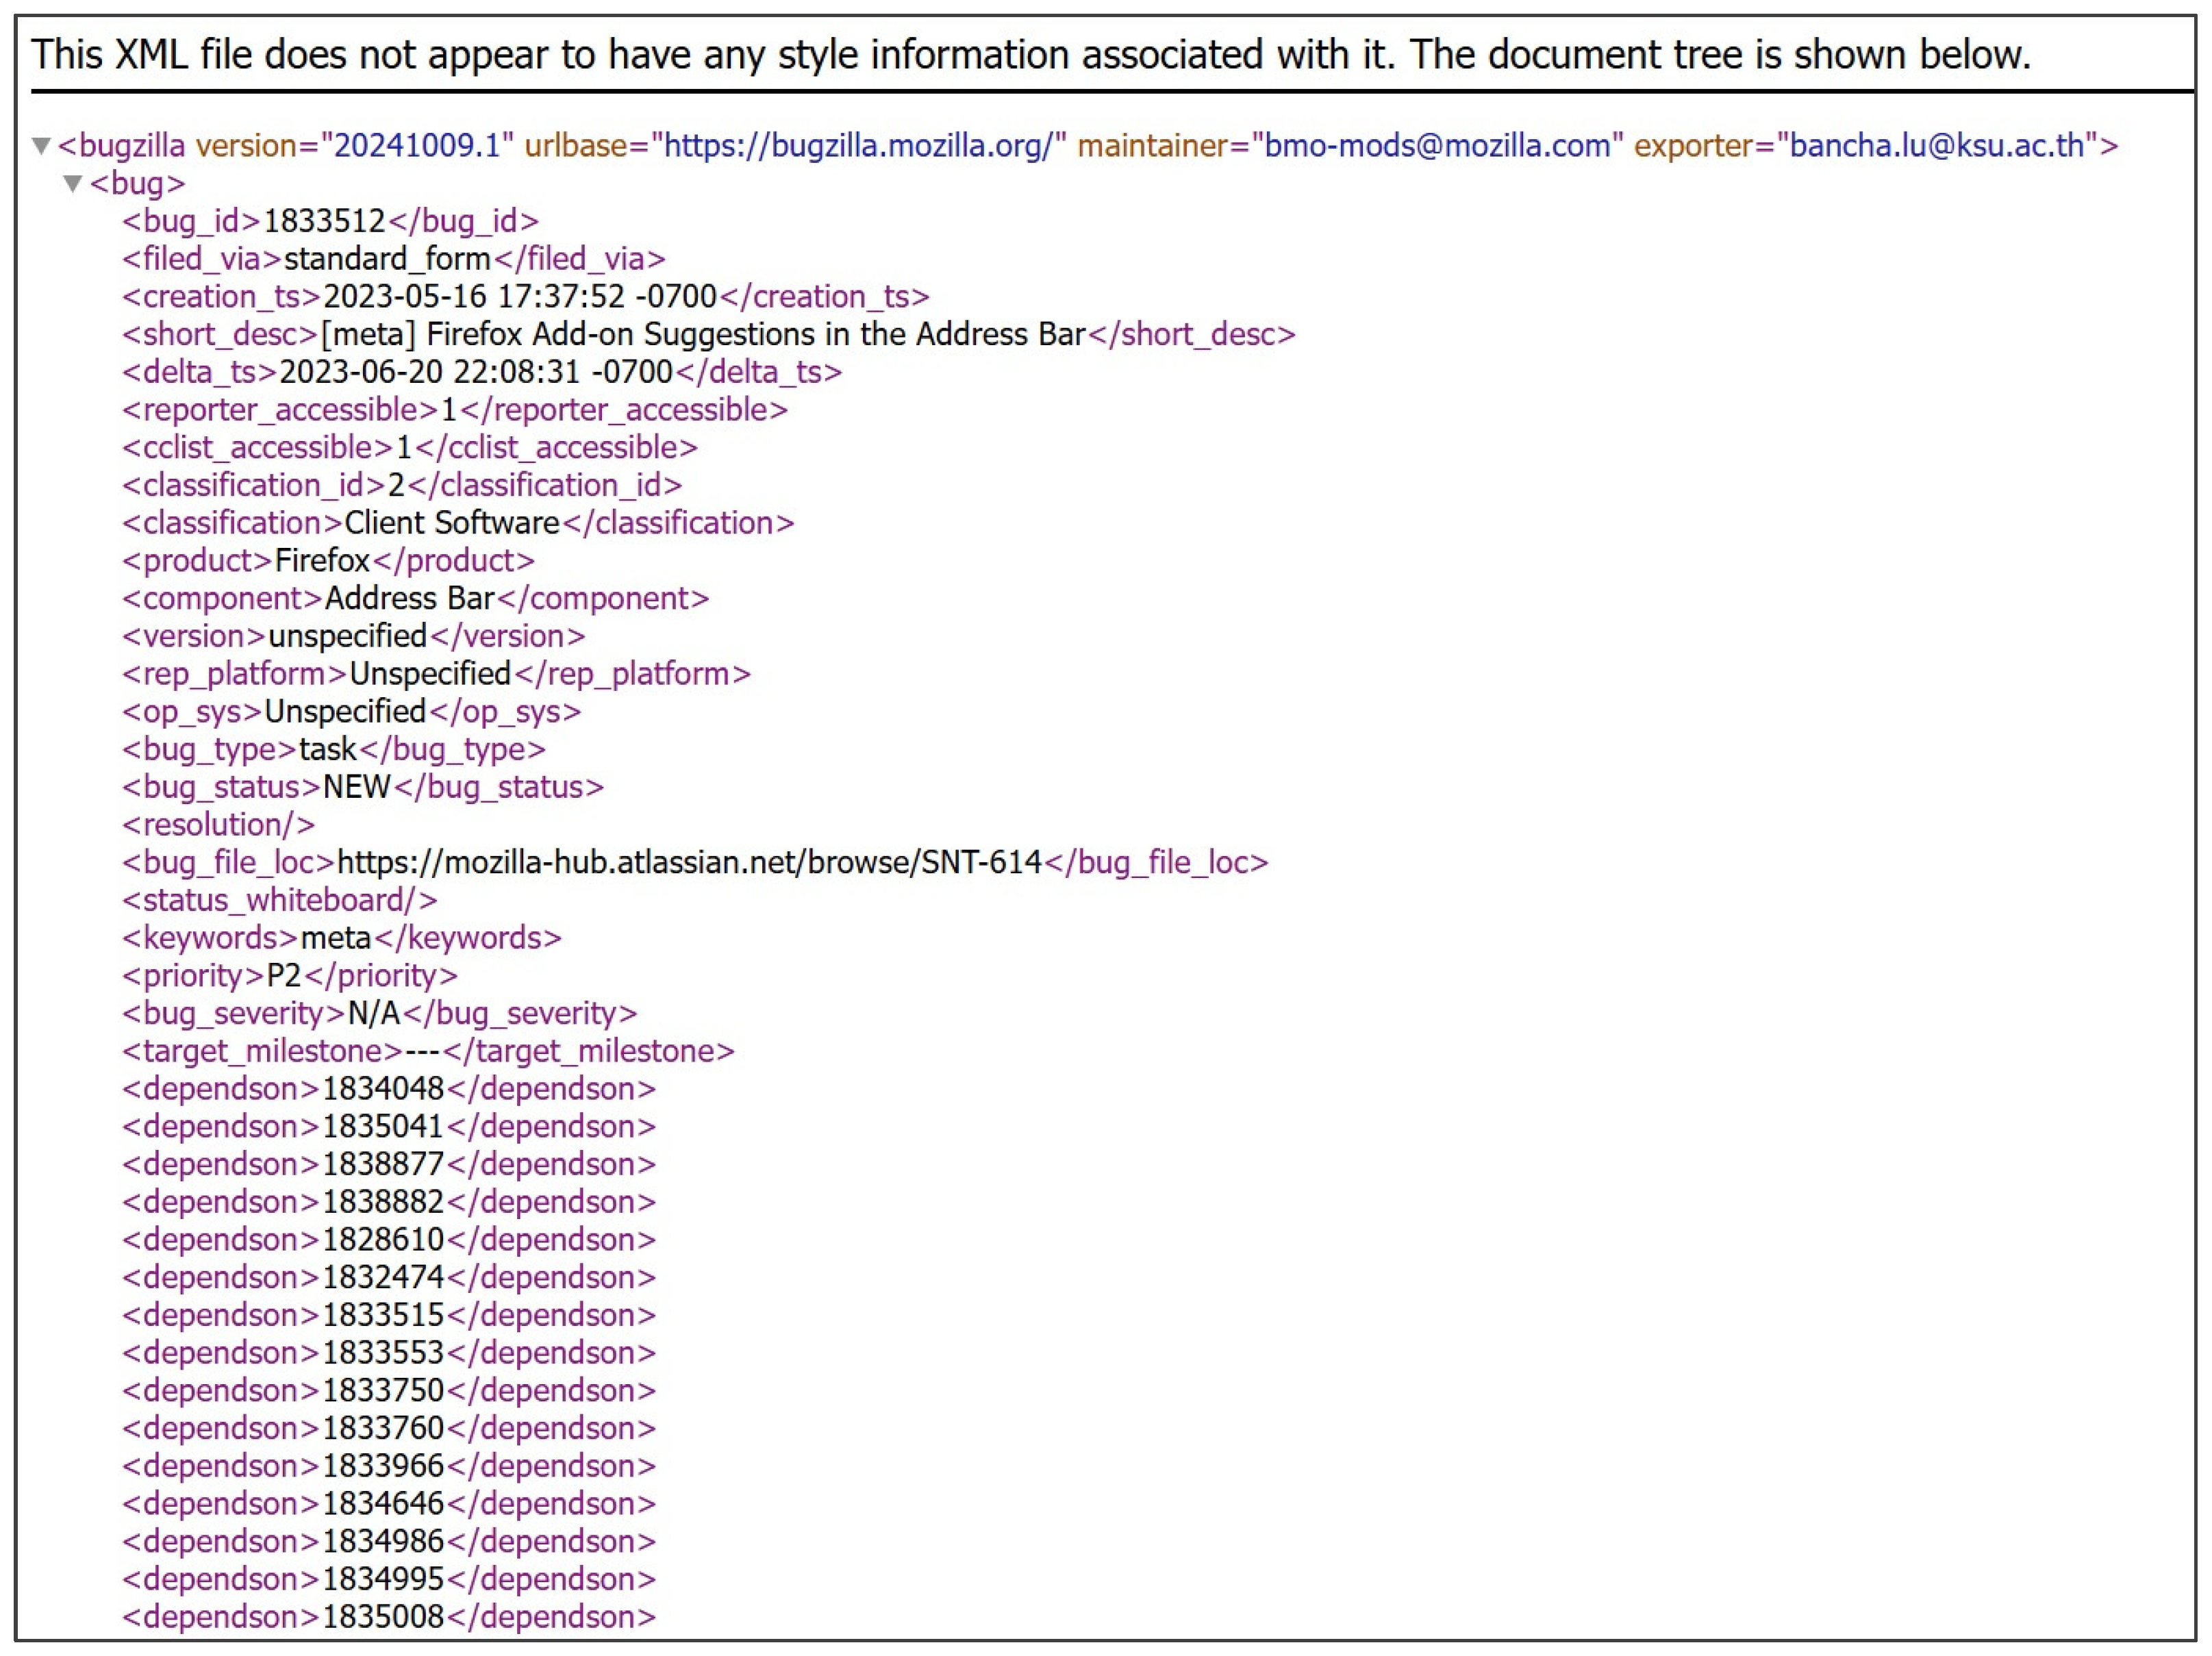Screen dimensions: 2212x1656
Task: Click dependson value 1833553
Action: [383, 1353]
